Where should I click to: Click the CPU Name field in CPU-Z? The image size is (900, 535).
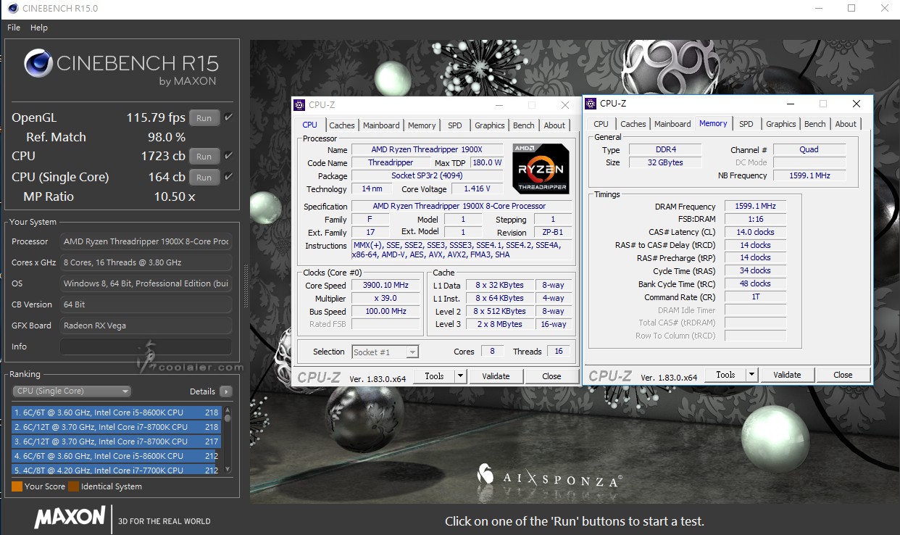427,149
